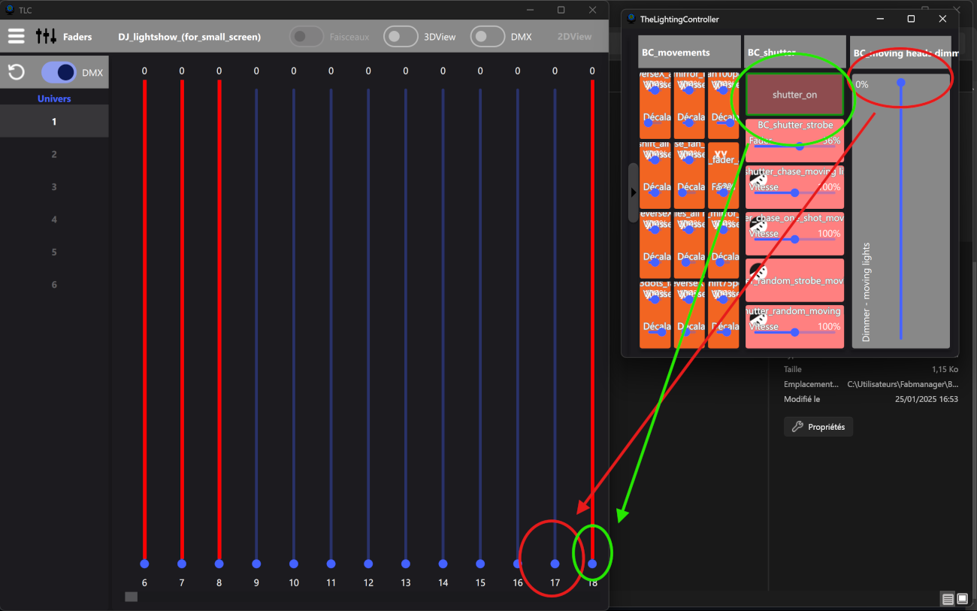
Task: Click the 1,15 Ko file size value
Action: [x=945, y=369]
